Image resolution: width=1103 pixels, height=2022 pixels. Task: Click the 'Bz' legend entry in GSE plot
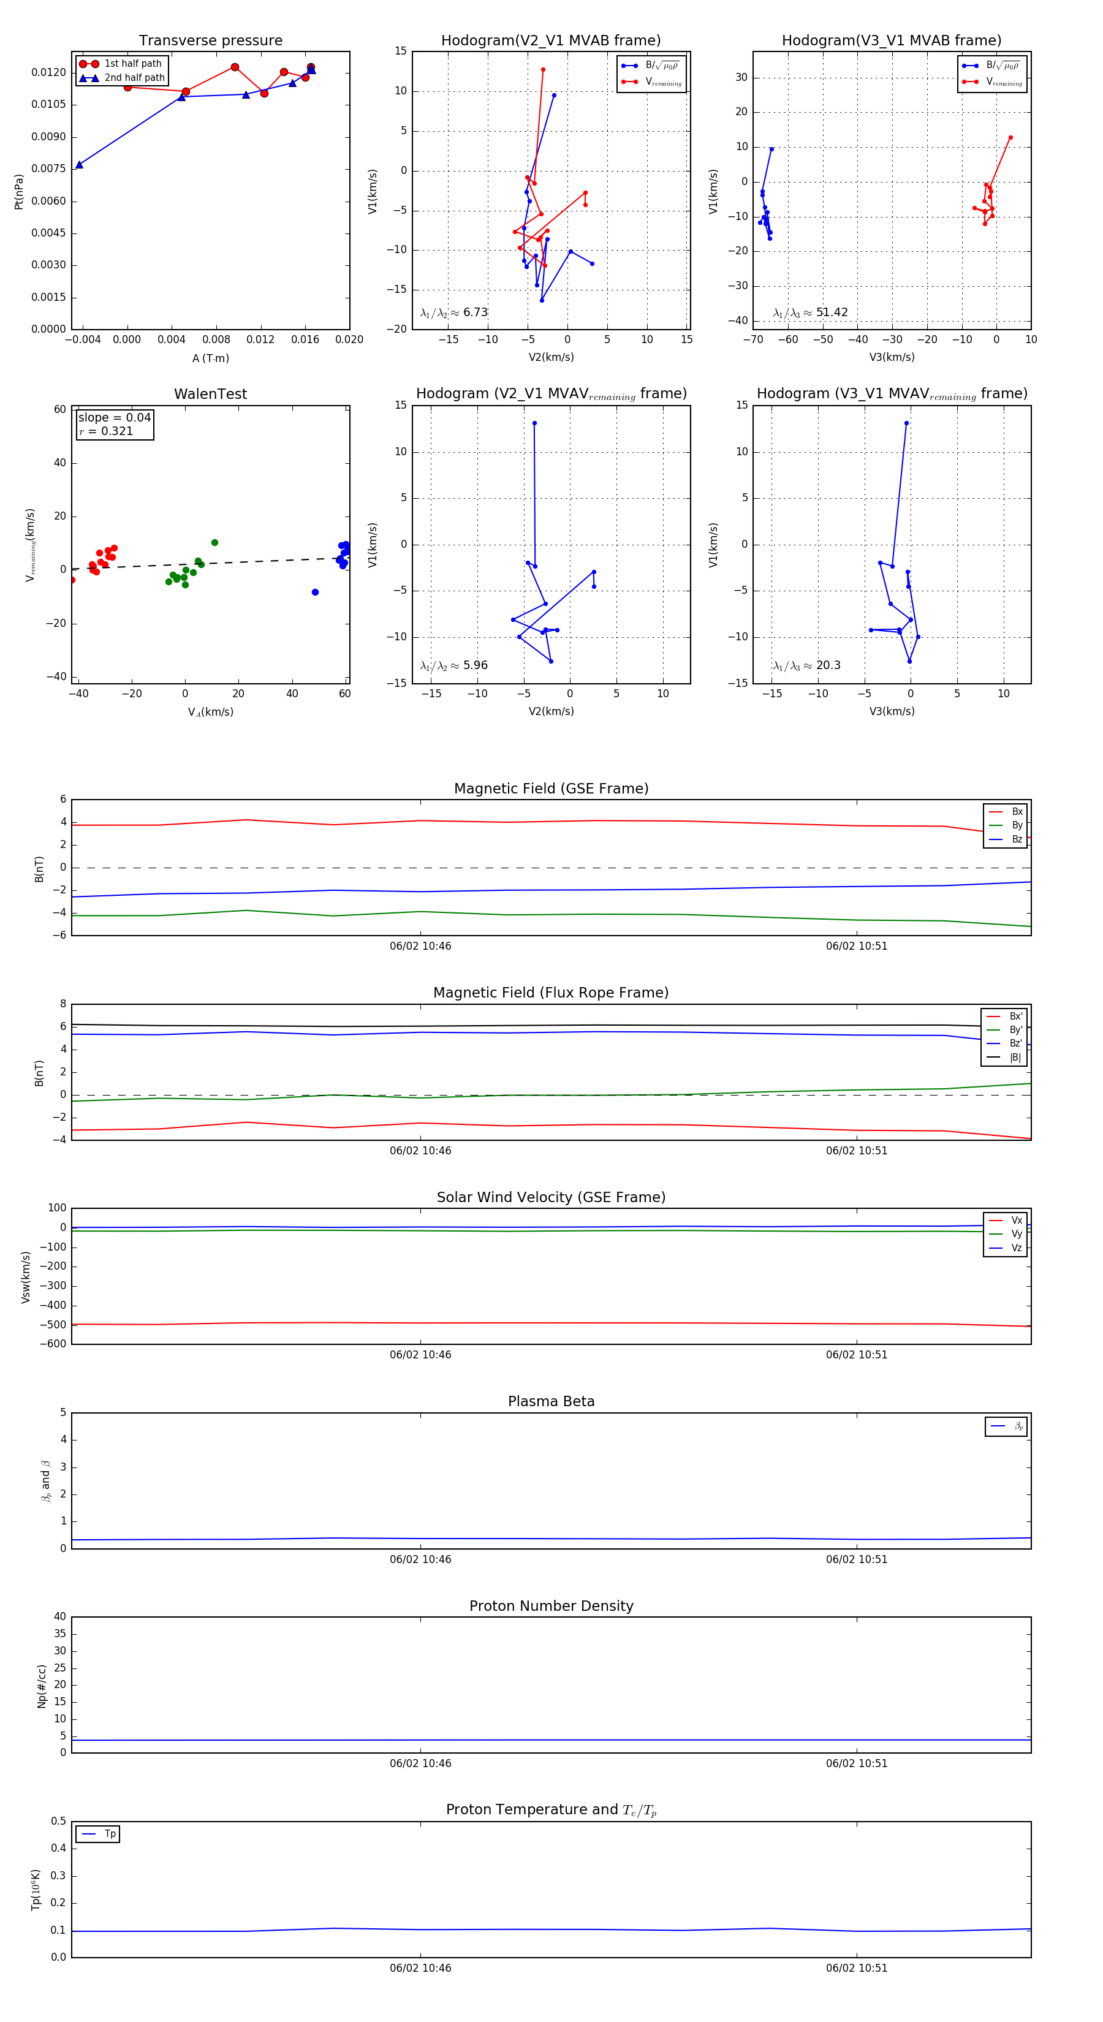pyautogui.click(x=1006, y=840)
